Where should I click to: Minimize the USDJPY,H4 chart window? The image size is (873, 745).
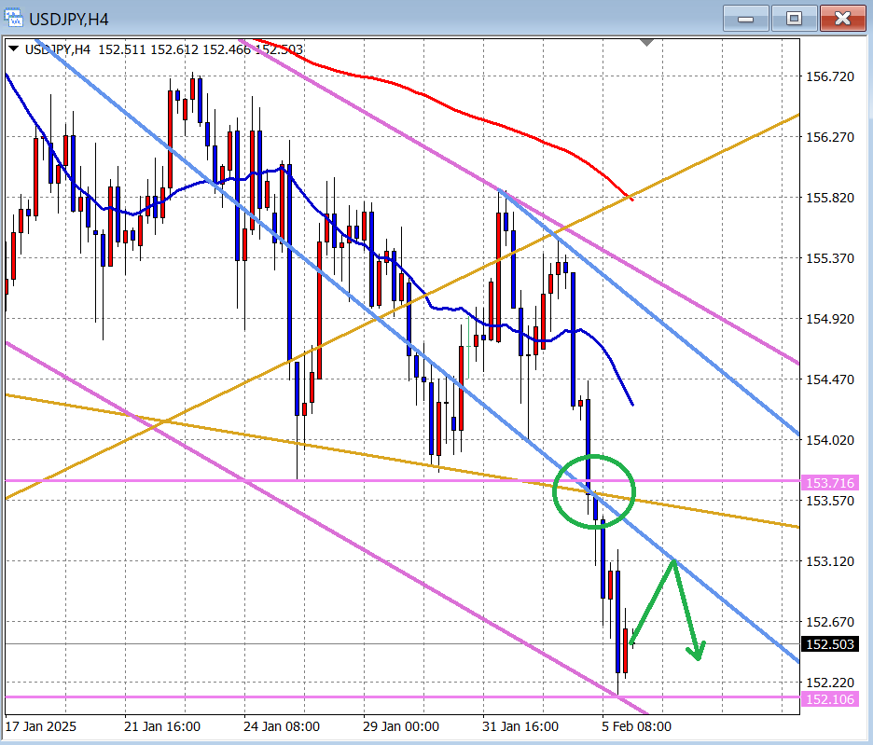pos(745,18)
